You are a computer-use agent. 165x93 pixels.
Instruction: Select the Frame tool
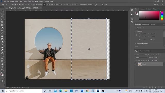[2, 25]
